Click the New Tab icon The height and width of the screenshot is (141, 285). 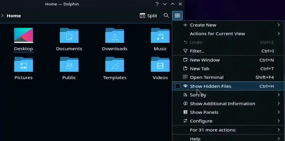(x=185, y=69)
